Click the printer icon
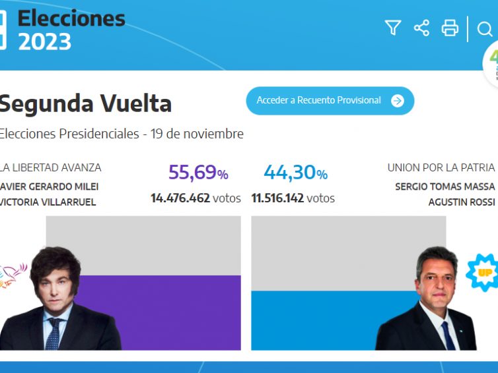 click(450, 28)
